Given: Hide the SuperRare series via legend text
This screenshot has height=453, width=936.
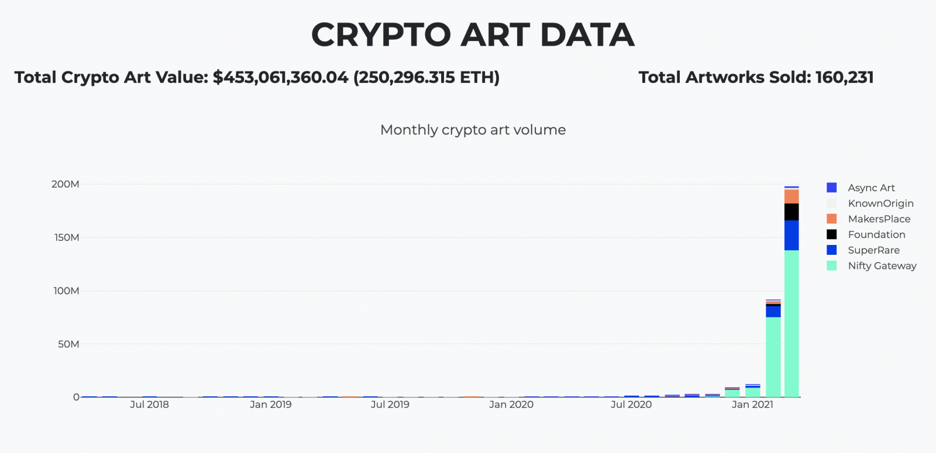Looking at the screenshot, I should [874, 250].
